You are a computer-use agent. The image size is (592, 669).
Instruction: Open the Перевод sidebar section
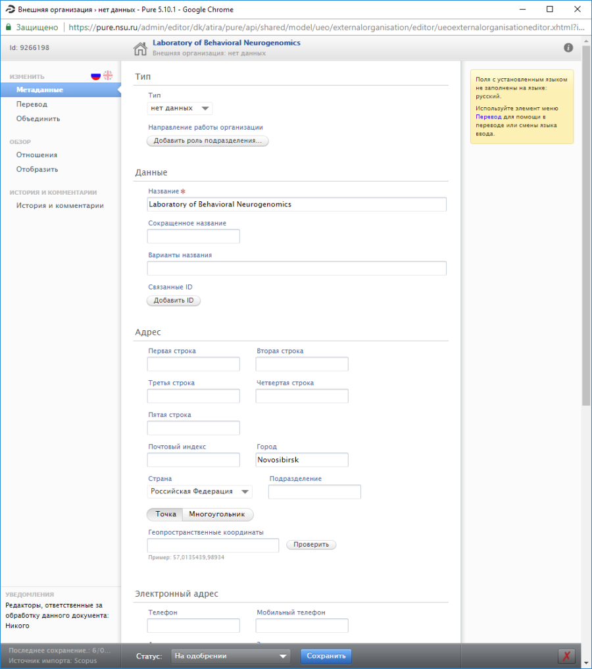(x=32, y=104)
